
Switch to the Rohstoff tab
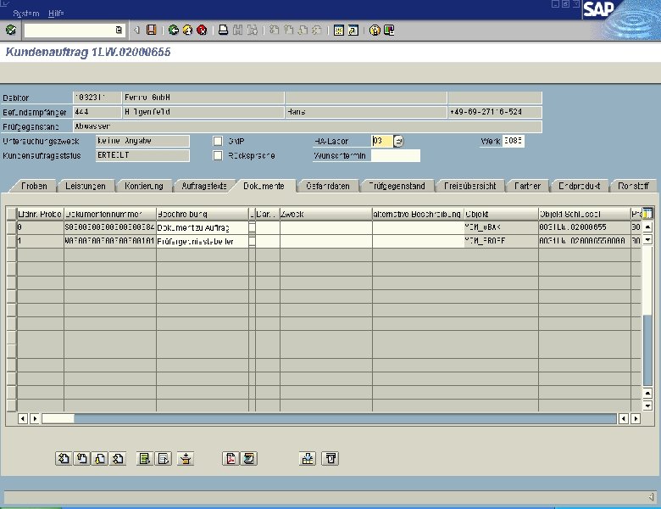tap(633, 186)
